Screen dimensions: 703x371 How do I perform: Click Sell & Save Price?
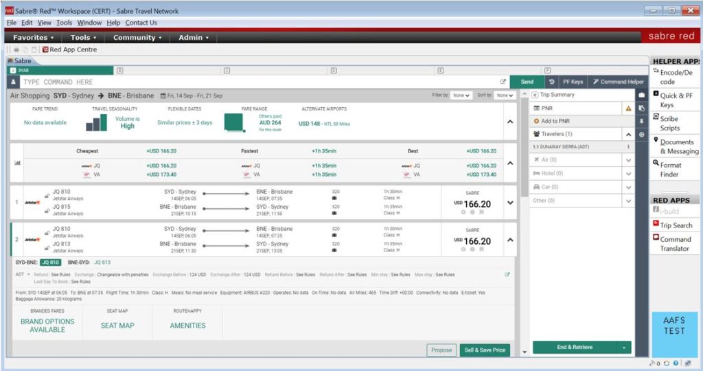(485, 350)
